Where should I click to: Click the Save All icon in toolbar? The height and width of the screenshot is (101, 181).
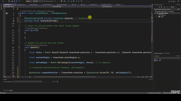coord(16,1)
